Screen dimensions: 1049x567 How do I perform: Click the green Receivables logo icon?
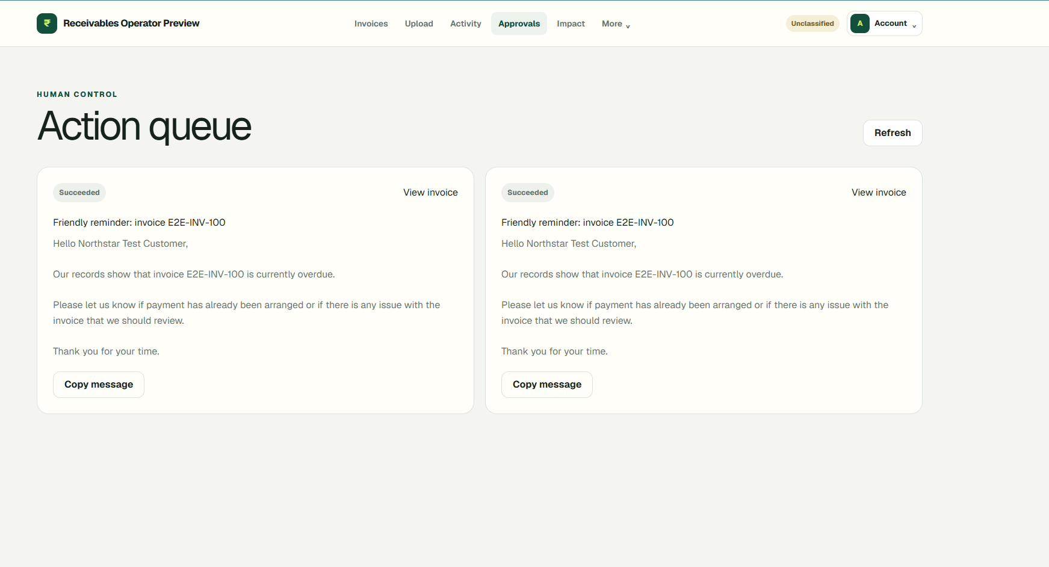[x=47, y=23]
